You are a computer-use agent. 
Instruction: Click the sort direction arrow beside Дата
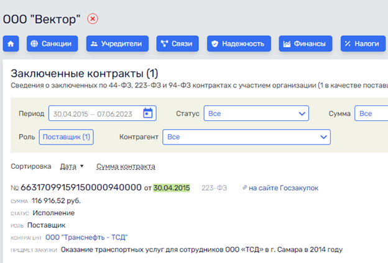tap(82, 166)
